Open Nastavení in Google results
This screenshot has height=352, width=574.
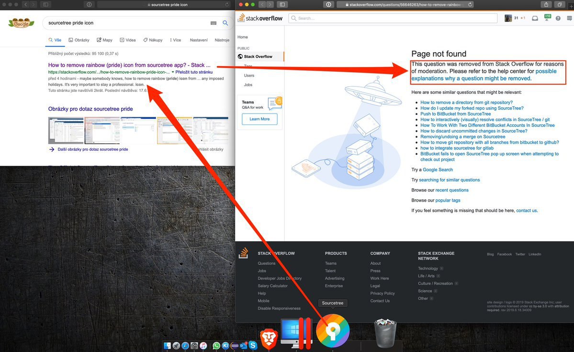tap(199, 40)
